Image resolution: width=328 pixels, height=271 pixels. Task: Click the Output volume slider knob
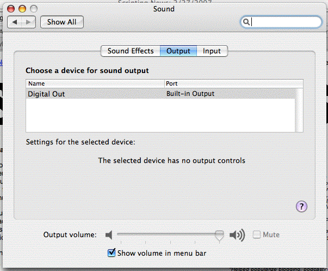(219, 235)
